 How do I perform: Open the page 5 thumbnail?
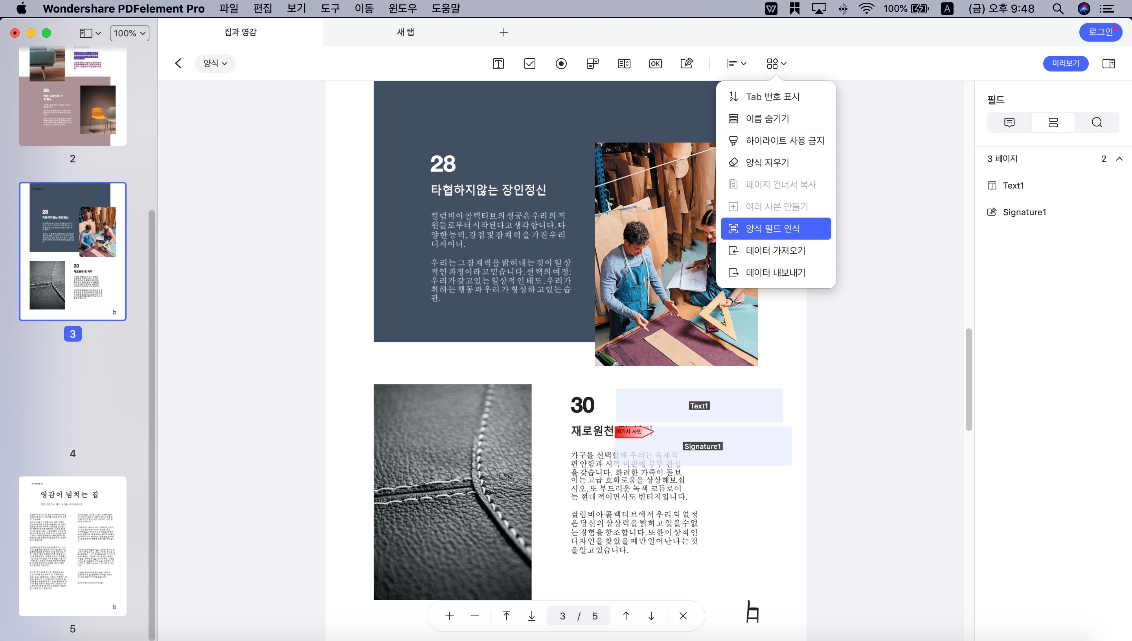[73, 546]
